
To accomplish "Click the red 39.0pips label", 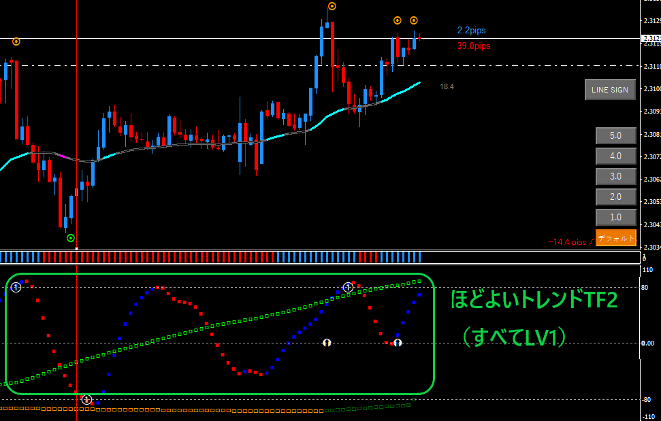I will click(473, 46).
